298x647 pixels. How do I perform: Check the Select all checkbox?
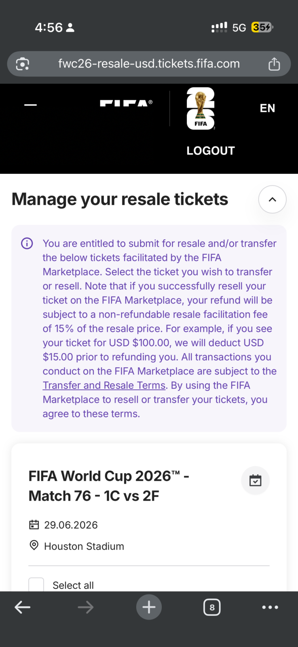coord(36,585)
